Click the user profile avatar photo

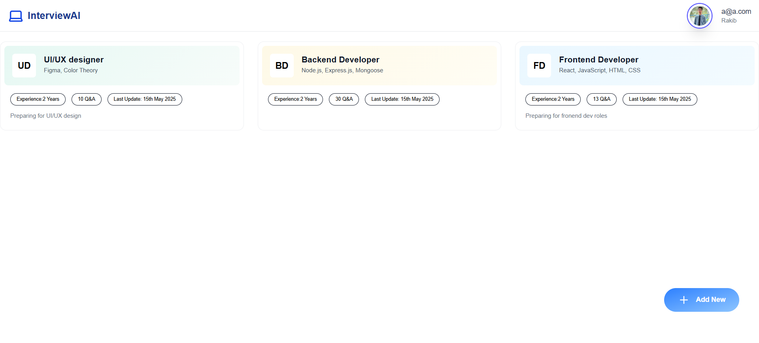[699, 16]
